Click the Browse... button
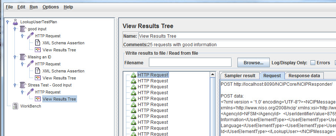This screenshot has width=336, height=136. [x=253, y=63]
